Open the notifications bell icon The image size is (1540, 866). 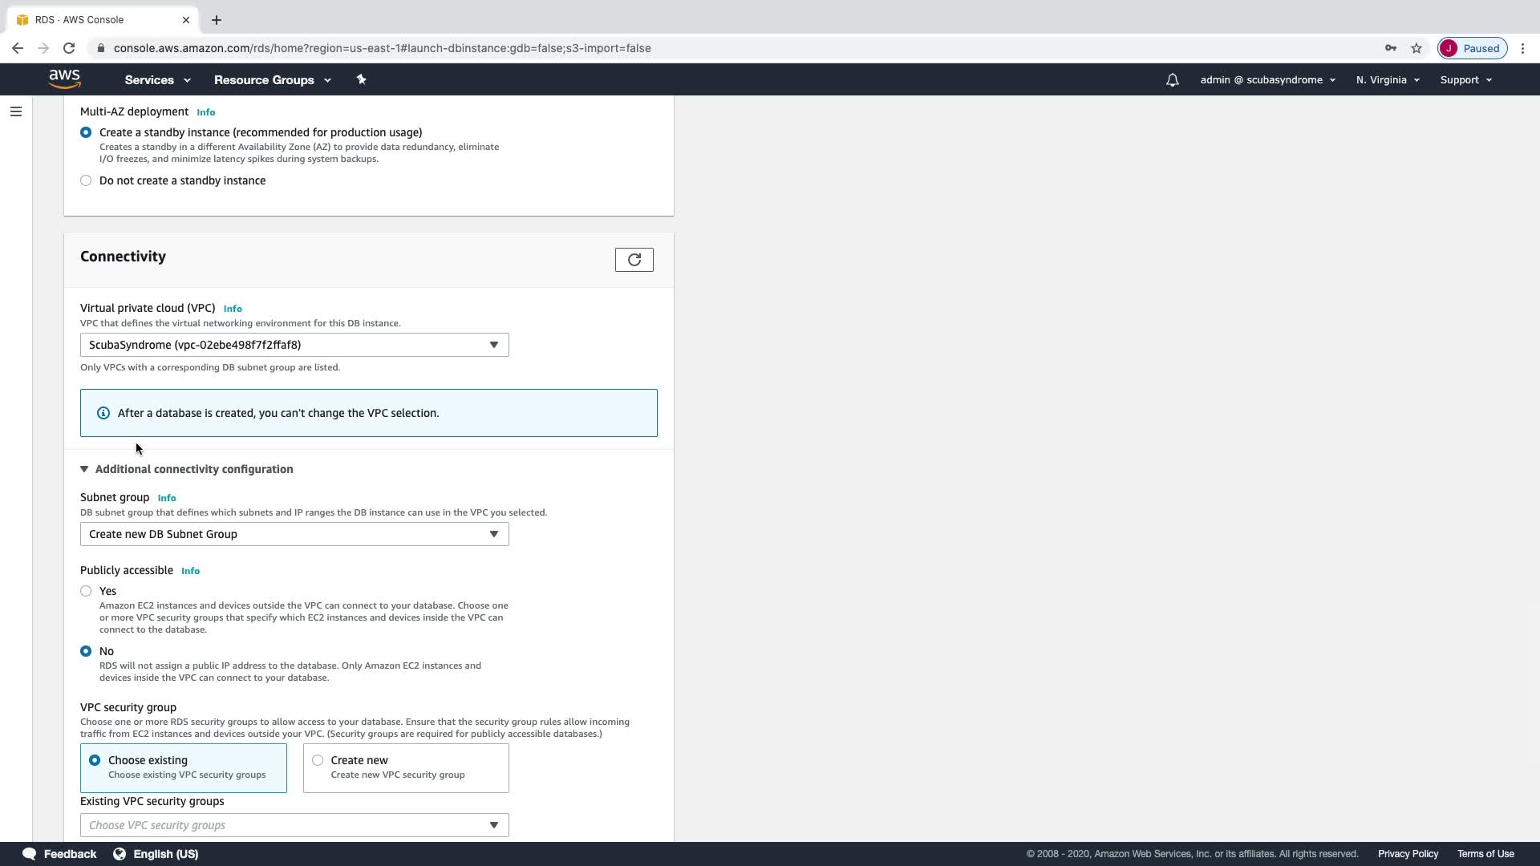[x=1172, y=80]
